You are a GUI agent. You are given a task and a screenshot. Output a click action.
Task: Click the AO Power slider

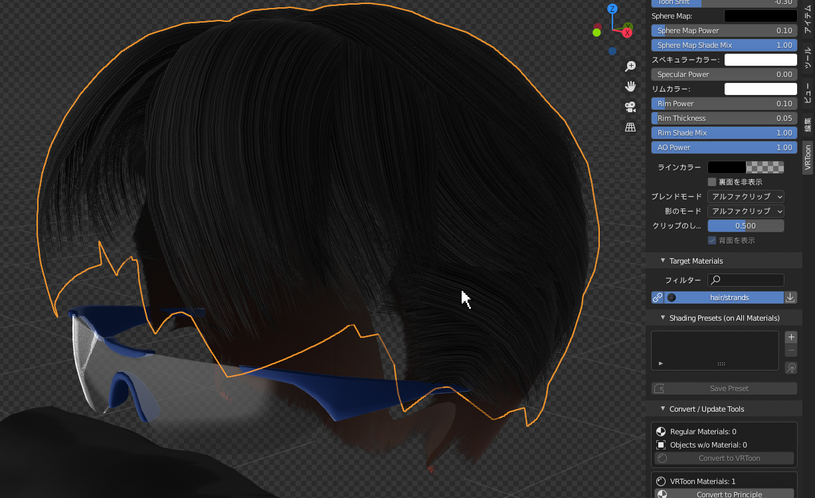point(724,147)
